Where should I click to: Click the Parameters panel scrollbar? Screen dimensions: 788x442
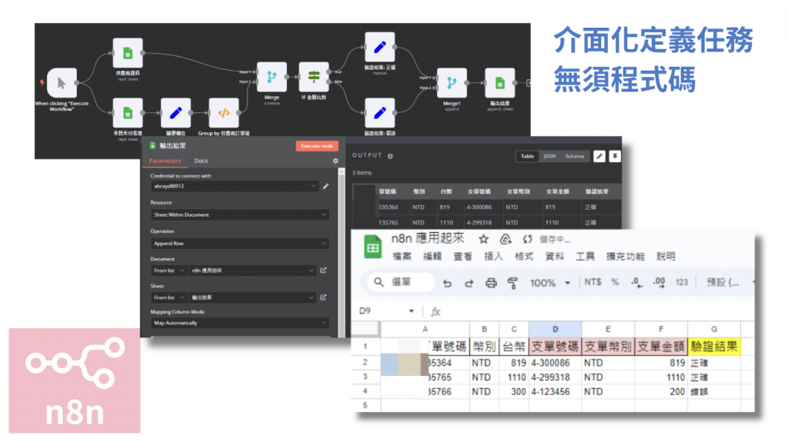(342, 253)
